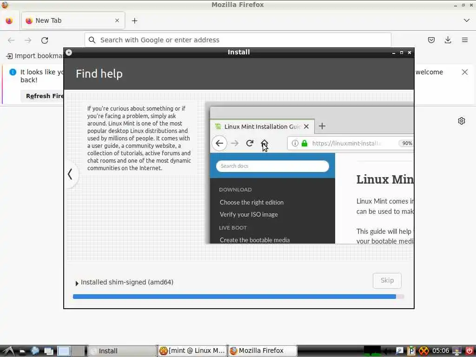Click the show desktop windows panel icon
The image size is (476, 357).
[48, 351]
